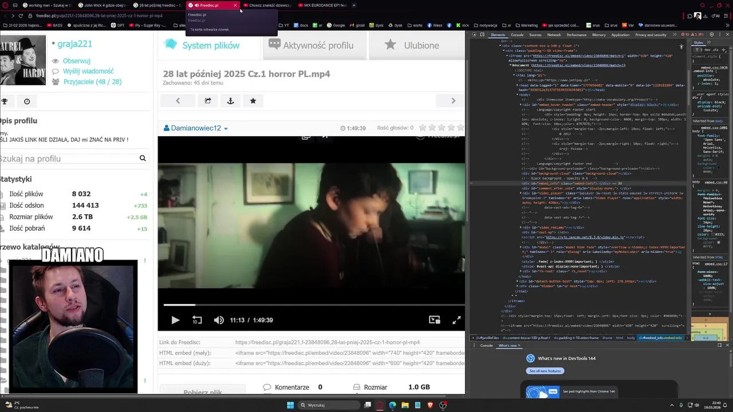
Task: Open Przyjaciele (48 / 28) link
Action: tap(92, 81)
